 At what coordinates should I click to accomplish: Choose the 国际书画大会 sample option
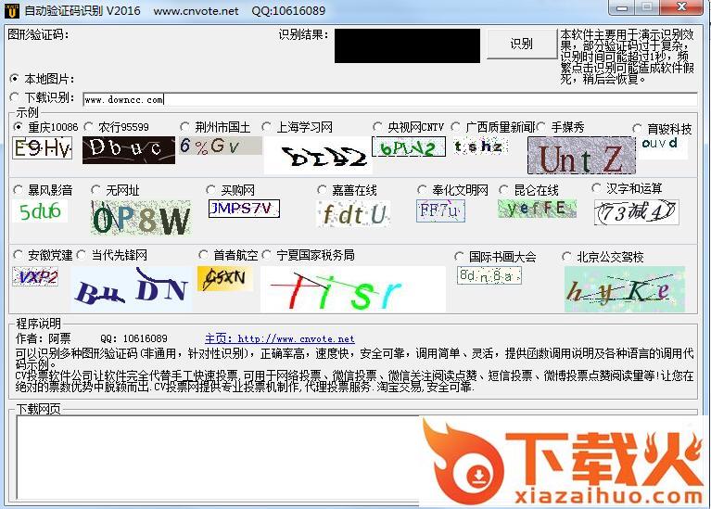[459, 257]
